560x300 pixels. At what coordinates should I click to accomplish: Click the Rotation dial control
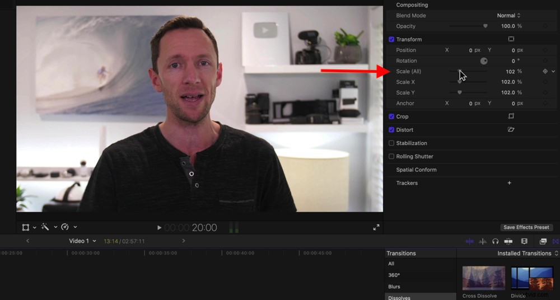point(484,60)
